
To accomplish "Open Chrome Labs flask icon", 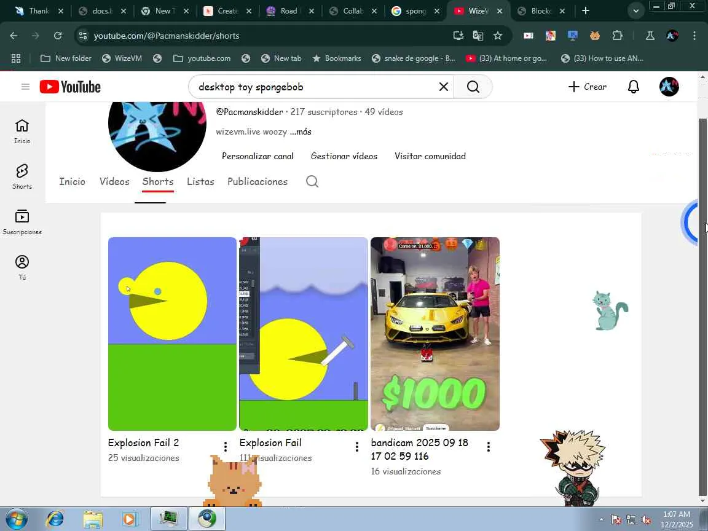I will [650, 36].
